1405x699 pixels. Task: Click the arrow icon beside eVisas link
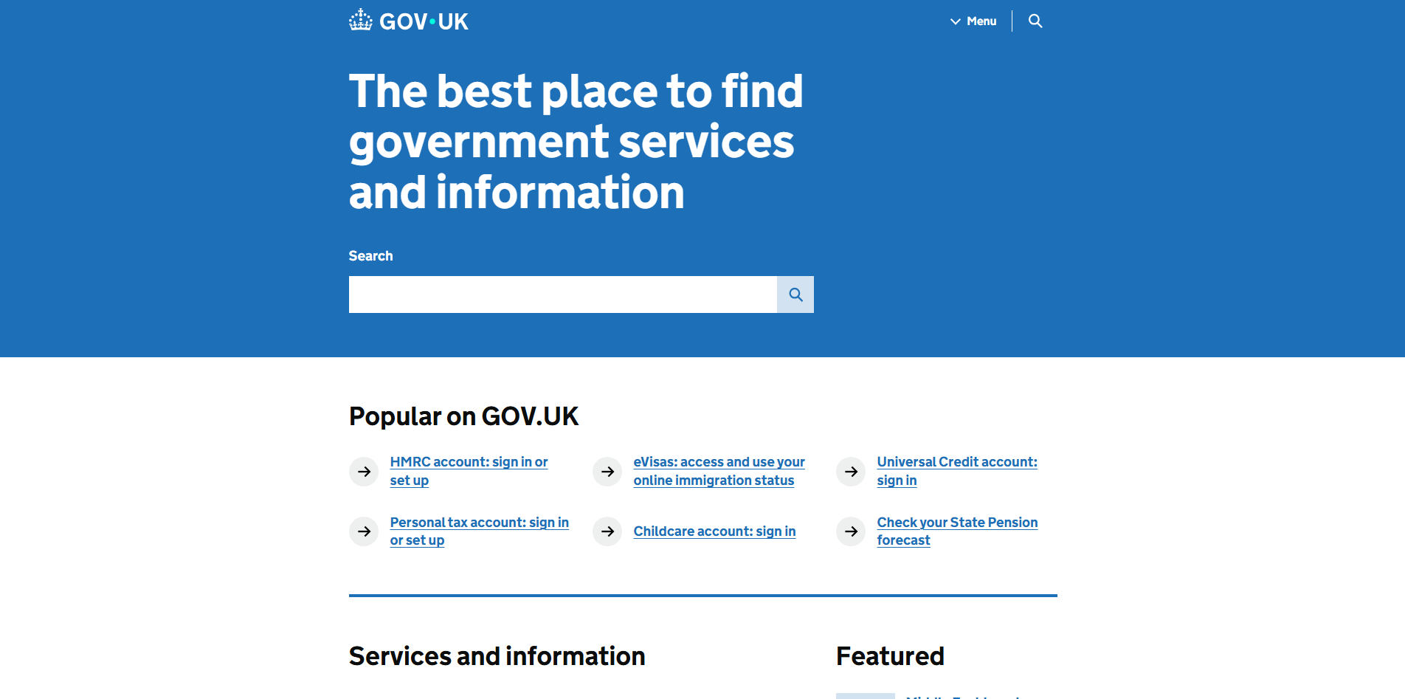point(607,471)
